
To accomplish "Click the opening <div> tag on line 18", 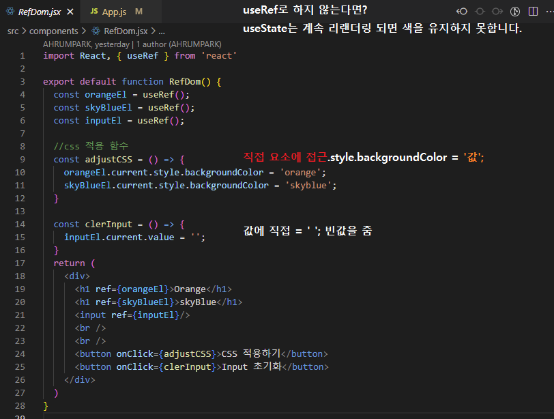I will [x=77, y=276].
